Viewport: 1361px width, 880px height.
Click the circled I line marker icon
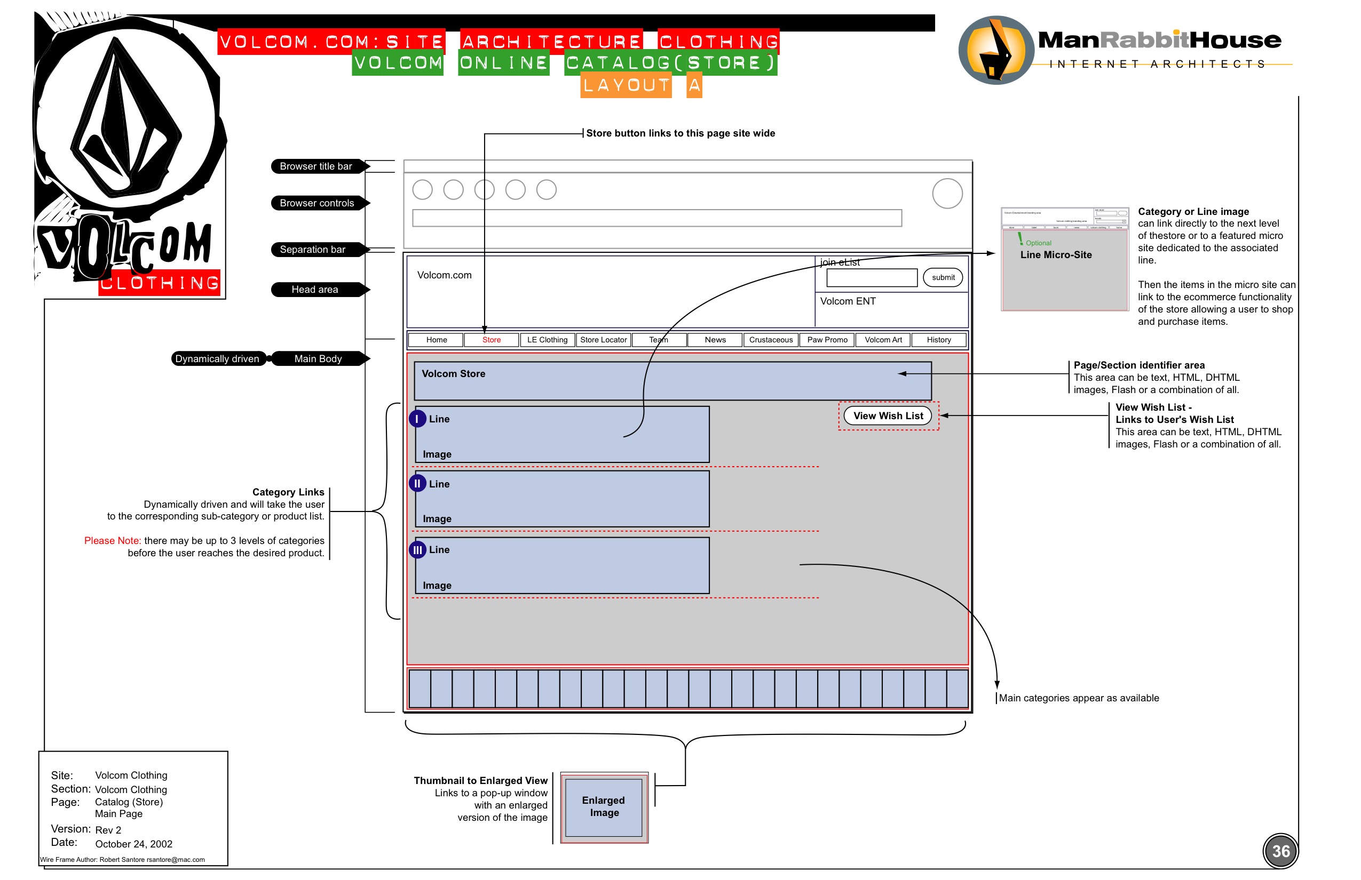[417, 419]
